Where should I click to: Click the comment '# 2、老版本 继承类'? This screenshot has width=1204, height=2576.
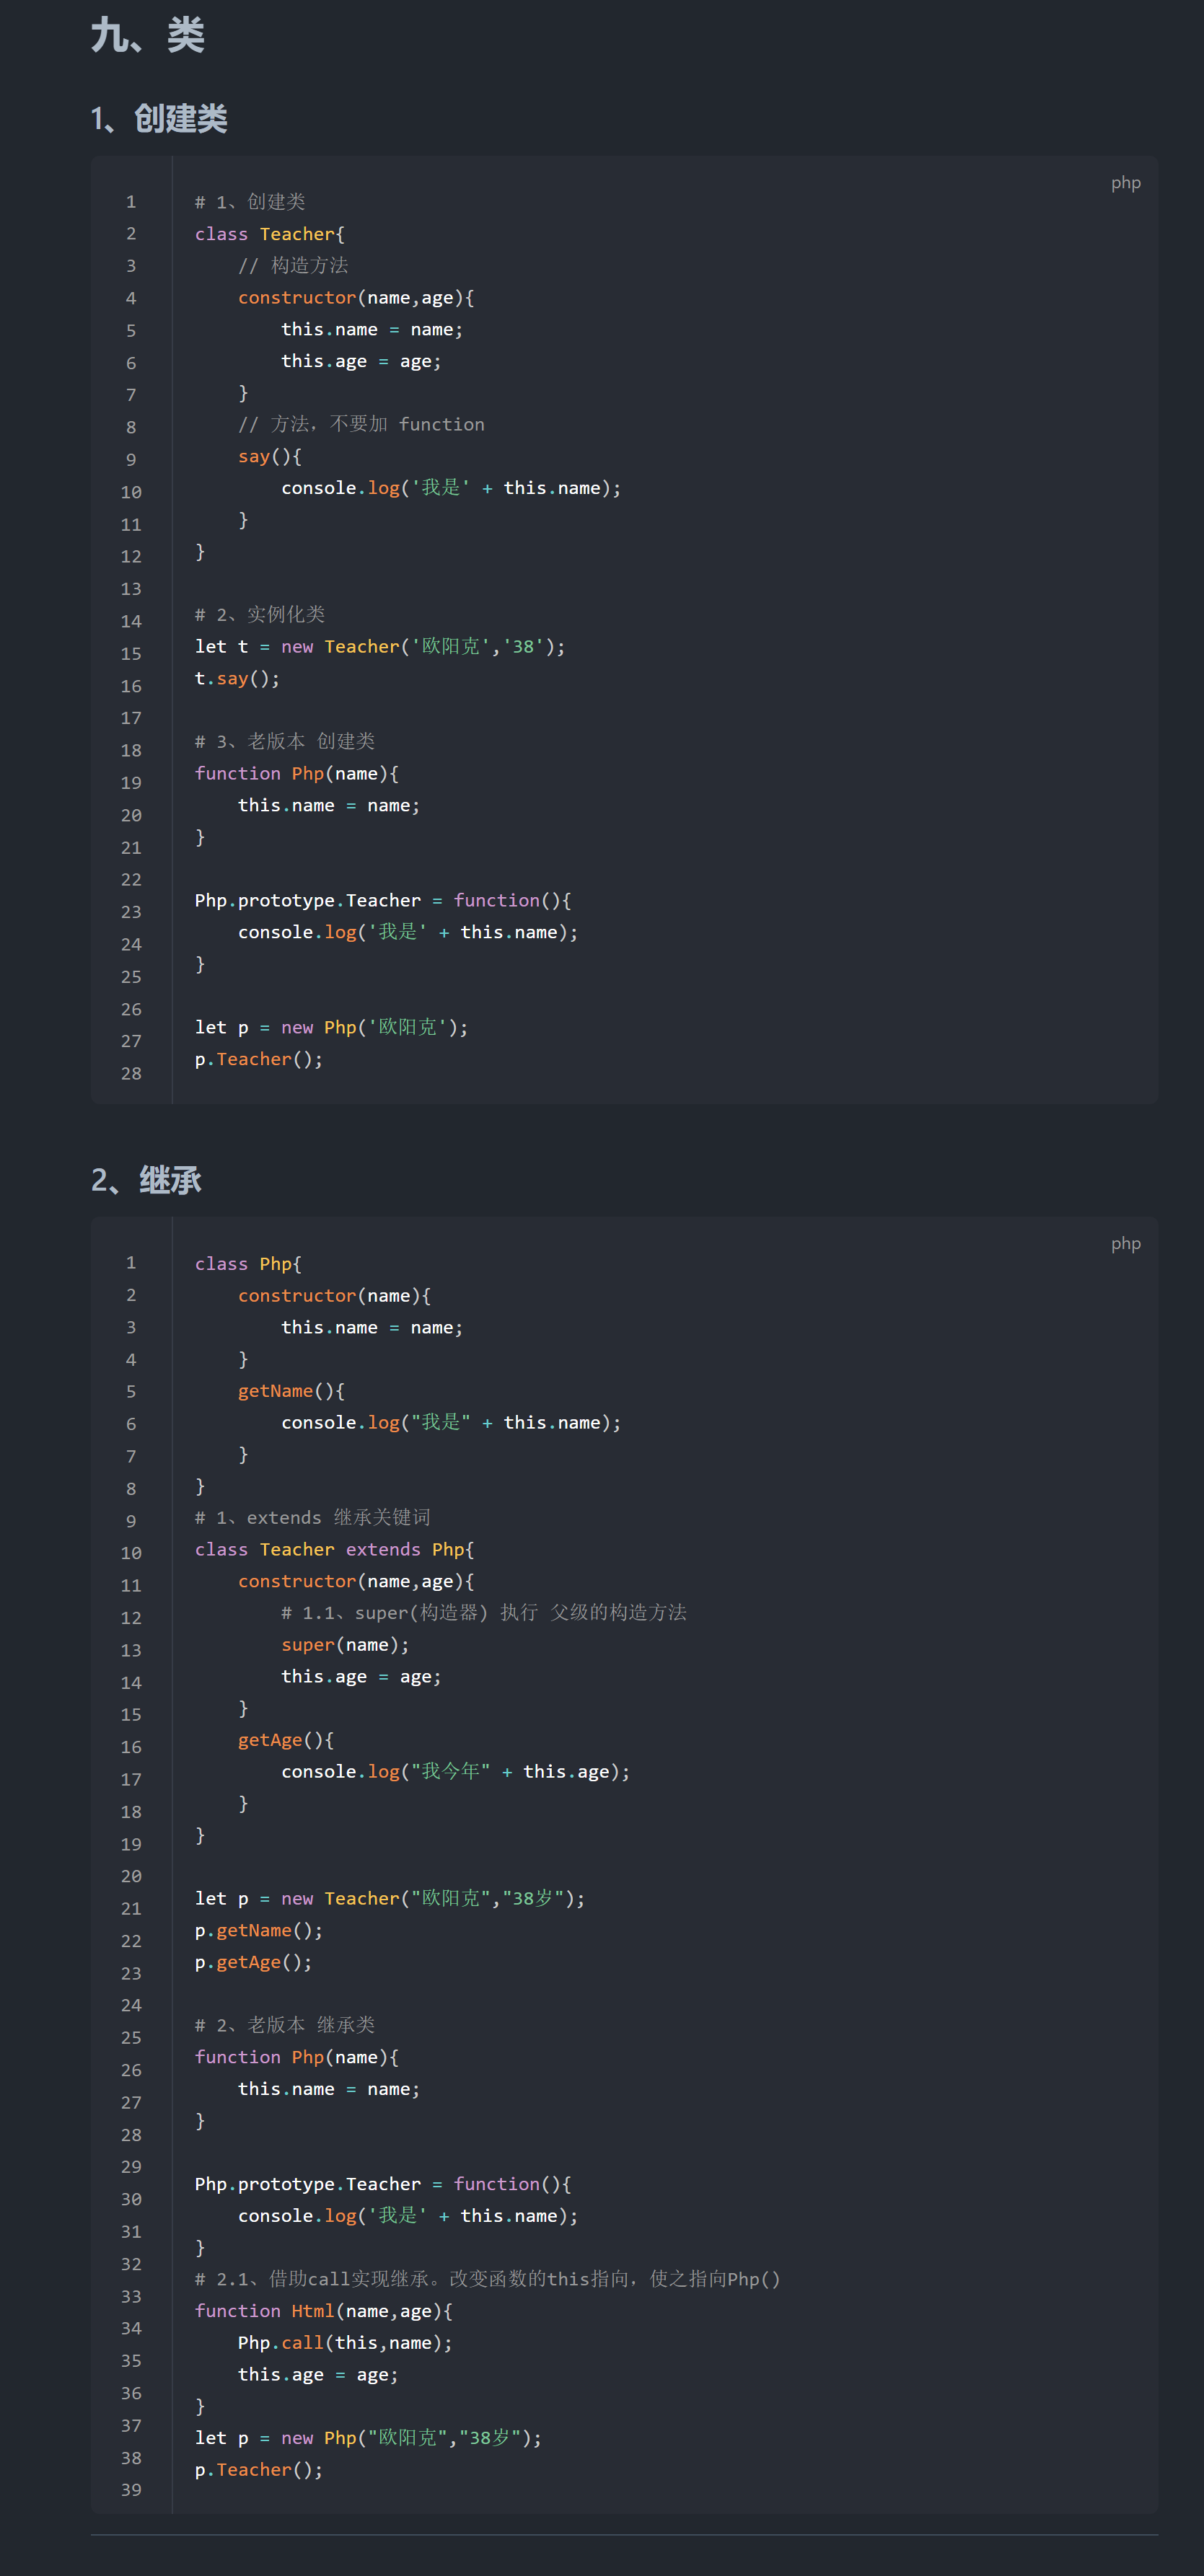[x=285, y=2025]
